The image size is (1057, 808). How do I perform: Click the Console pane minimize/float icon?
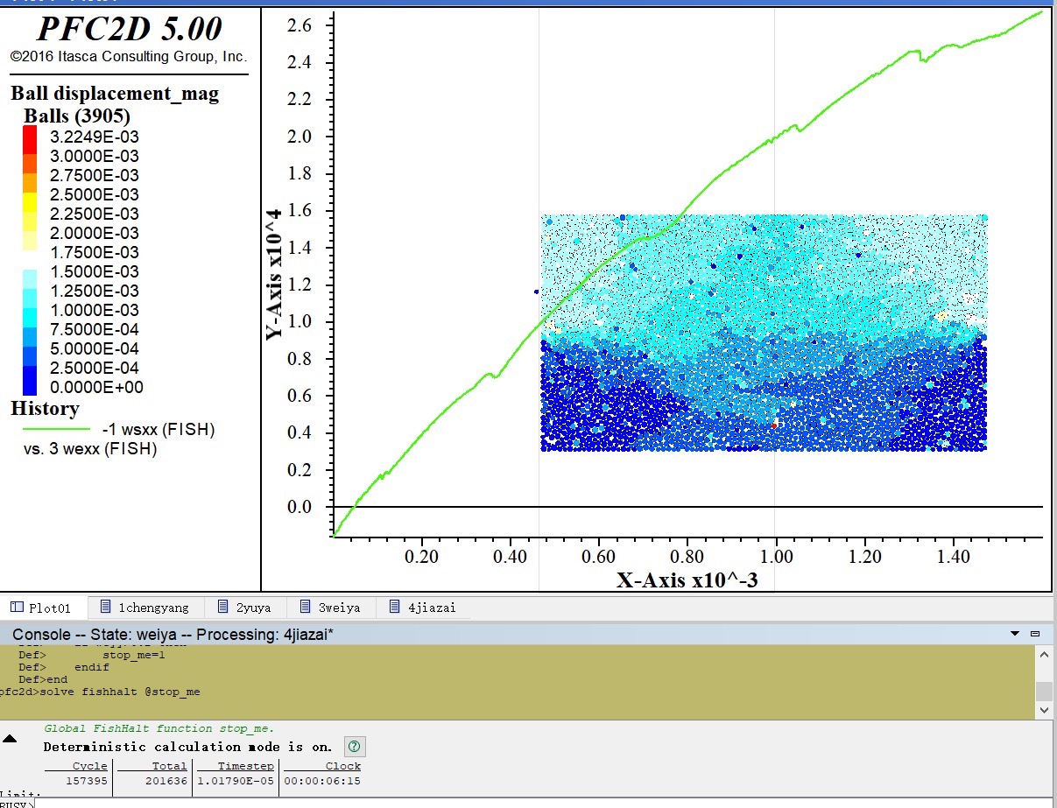click(x=1035, y=633)
